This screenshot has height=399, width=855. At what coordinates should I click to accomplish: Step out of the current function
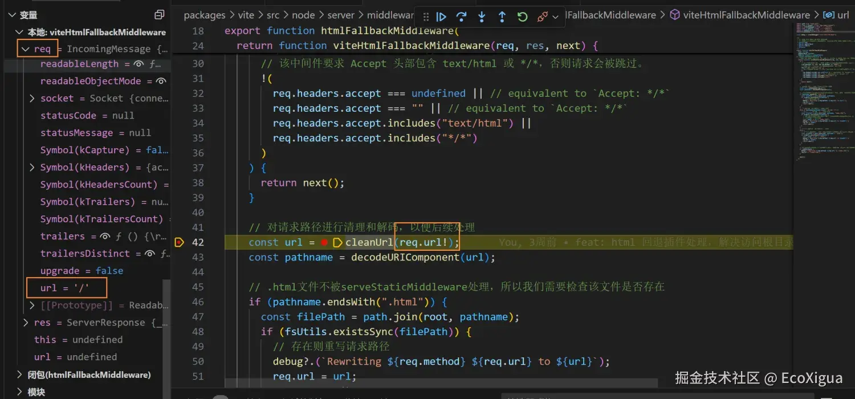point(502,17)
